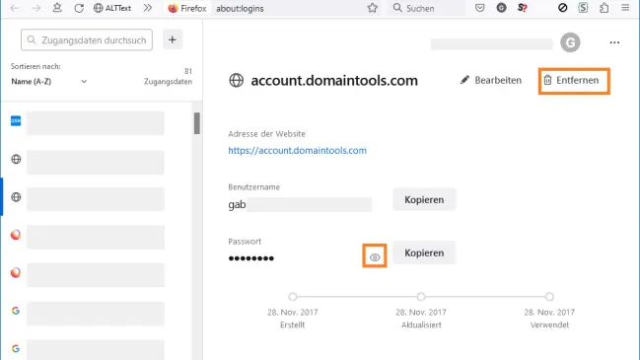Image resolution: width=640 pixels, height=360 pixels.
Task: Open the Firefox hamburger menu
Action: pyautogui.click(x=625, y=8)
